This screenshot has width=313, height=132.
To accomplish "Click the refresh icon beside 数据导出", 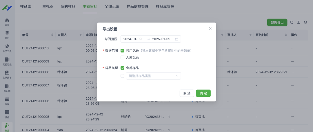I will tap(292, 23).
